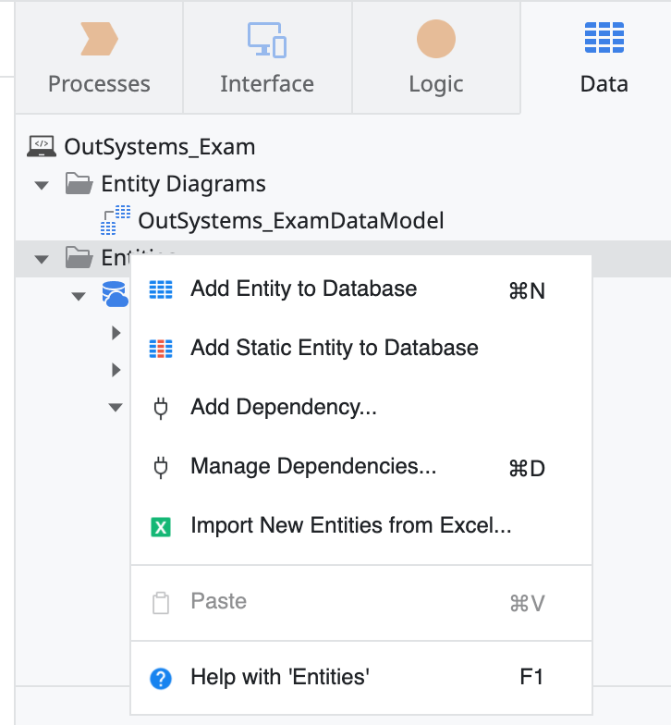Choose Add Entity to Database
The image size is (671, 725).
tap(303, 289)
